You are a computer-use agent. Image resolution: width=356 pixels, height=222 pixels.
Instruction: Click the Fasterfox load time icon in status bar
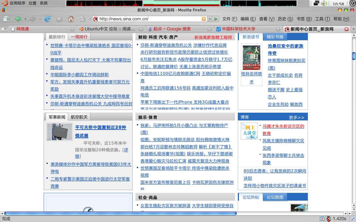(x=329, y=219)
